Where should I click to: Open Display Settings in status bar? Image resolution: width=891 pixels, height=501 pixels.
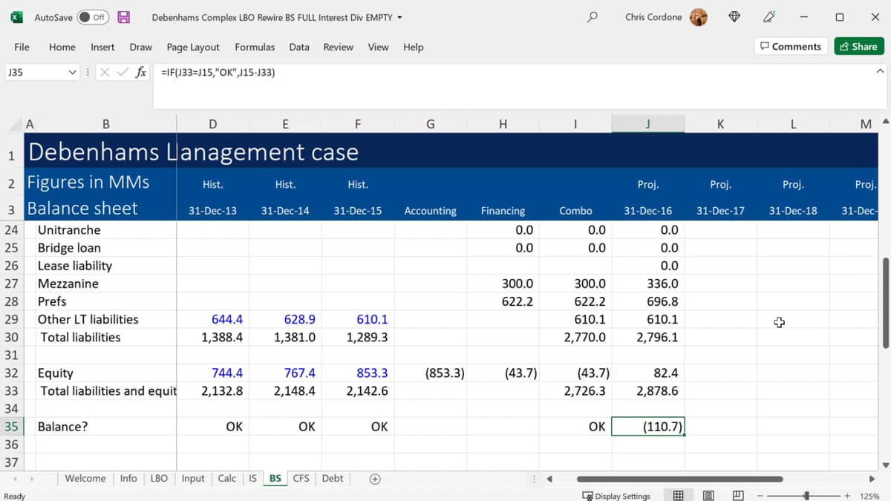click(616, 495)
